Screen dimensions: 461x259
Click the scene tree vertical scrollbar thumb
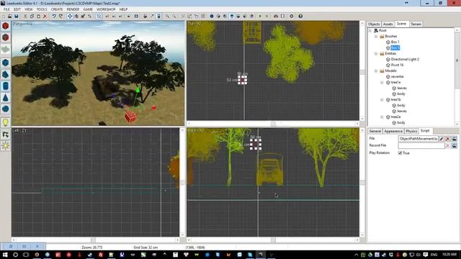click(457, 60)
